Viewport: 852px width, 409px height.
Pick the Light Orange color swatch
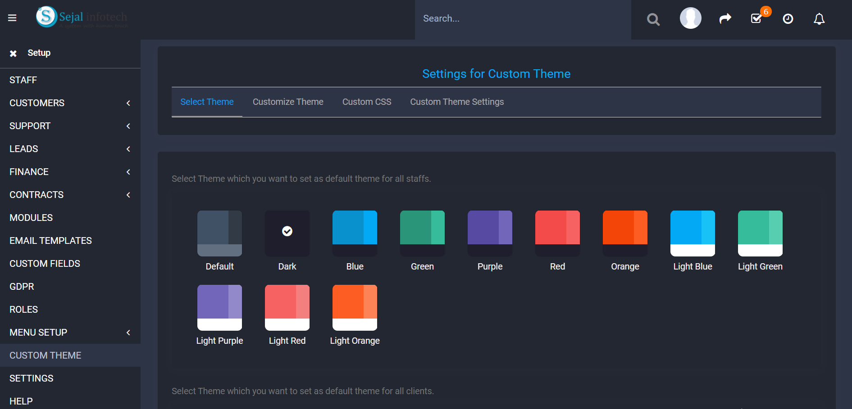pos(355,307)
